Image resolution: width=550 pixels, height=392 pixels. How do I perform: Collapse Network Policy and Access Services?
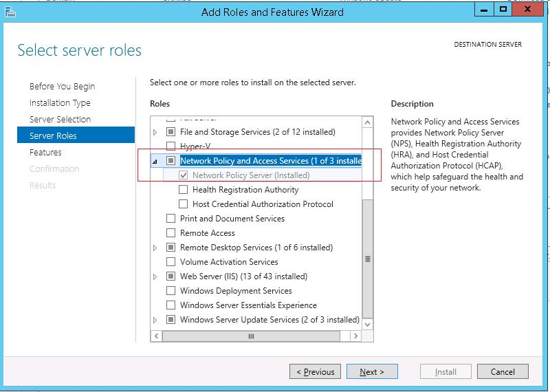tap(155, 161)
